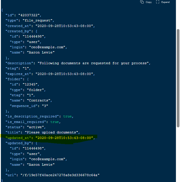Image resolution: width=180 pixels, height=182 pixels.
Task: Click the type value "folder"
Action: pyautogui.click(x=35, y=90)
